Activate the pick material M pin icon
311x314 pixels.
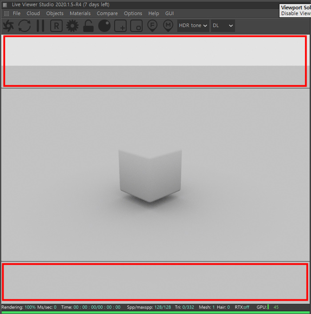168,26
